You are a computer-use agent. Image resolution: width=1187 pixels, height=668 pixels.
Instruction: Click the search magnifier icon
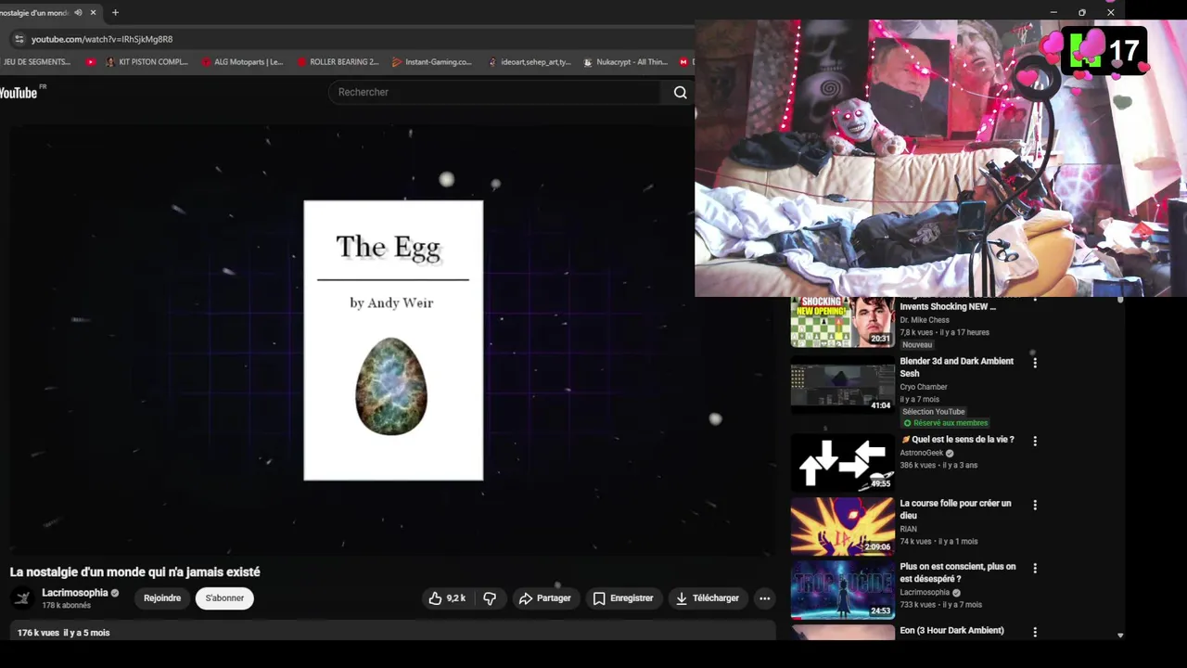pyautogui.click(x=680, y=92)
